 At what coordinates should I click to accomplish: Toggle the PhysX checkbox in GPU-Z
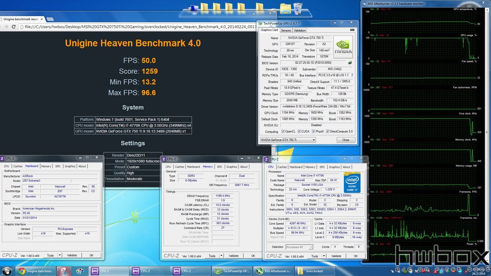pyautogui.click(x=314, y=131)
